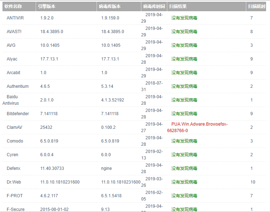Select the F-Secure software name
270x212 pixels.
pos(16,209)
